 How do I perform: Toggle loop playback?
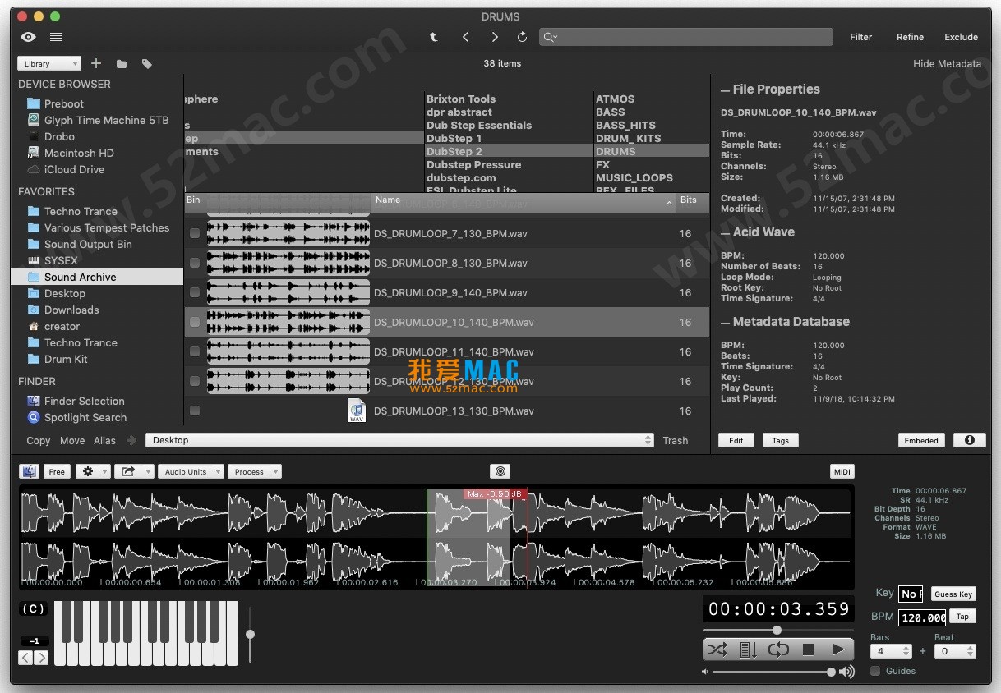(778, 649)
